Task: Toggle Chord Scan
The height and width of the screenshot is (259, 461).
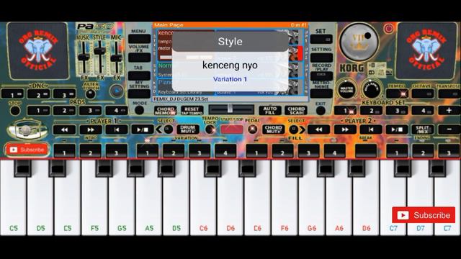Action: (x=296, y=111)
